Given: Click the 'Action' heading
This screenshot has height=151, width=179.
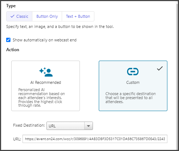Looking at the screenshot, I should (13, 50).
